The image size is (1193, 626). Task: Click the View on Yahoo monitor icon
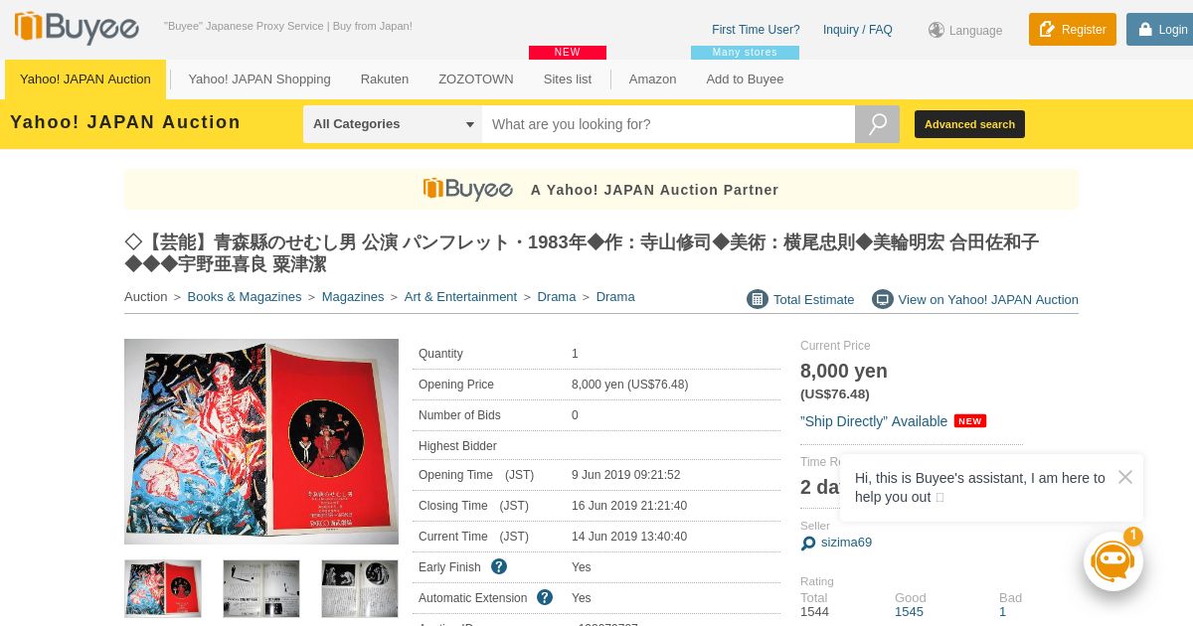point(883,299)
